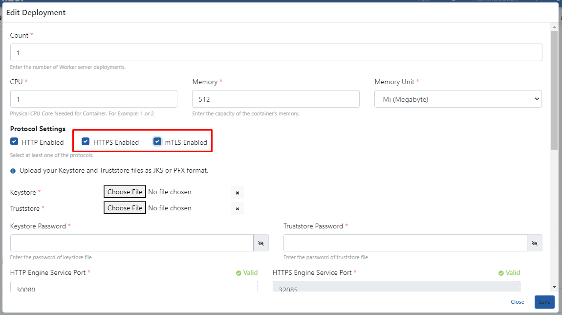Click the Count input field

click(x=276, y=52)
